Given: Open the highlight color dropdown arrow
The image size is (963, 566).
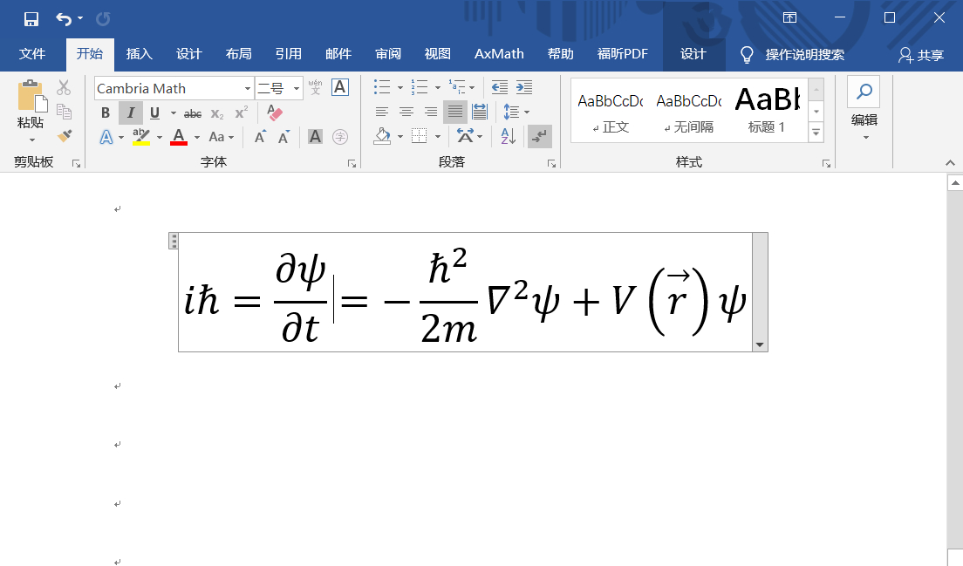Looking at the screenshot, I should tap(159, 137).
